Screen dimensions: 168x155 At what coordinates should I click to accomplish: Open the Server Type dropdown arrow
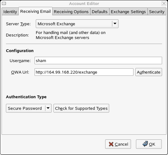point(115,24)
